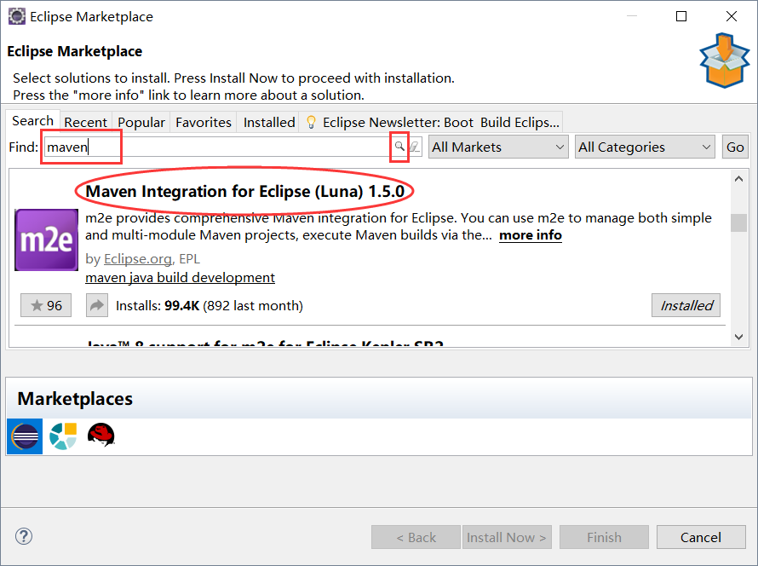The image size is (758, 566).
Task: Switch to the Search tab
Action: pos(33,120)
